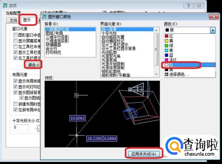Select 三维透视投影 in background list
Screen dimensions: 222x164
coord(57,41)
